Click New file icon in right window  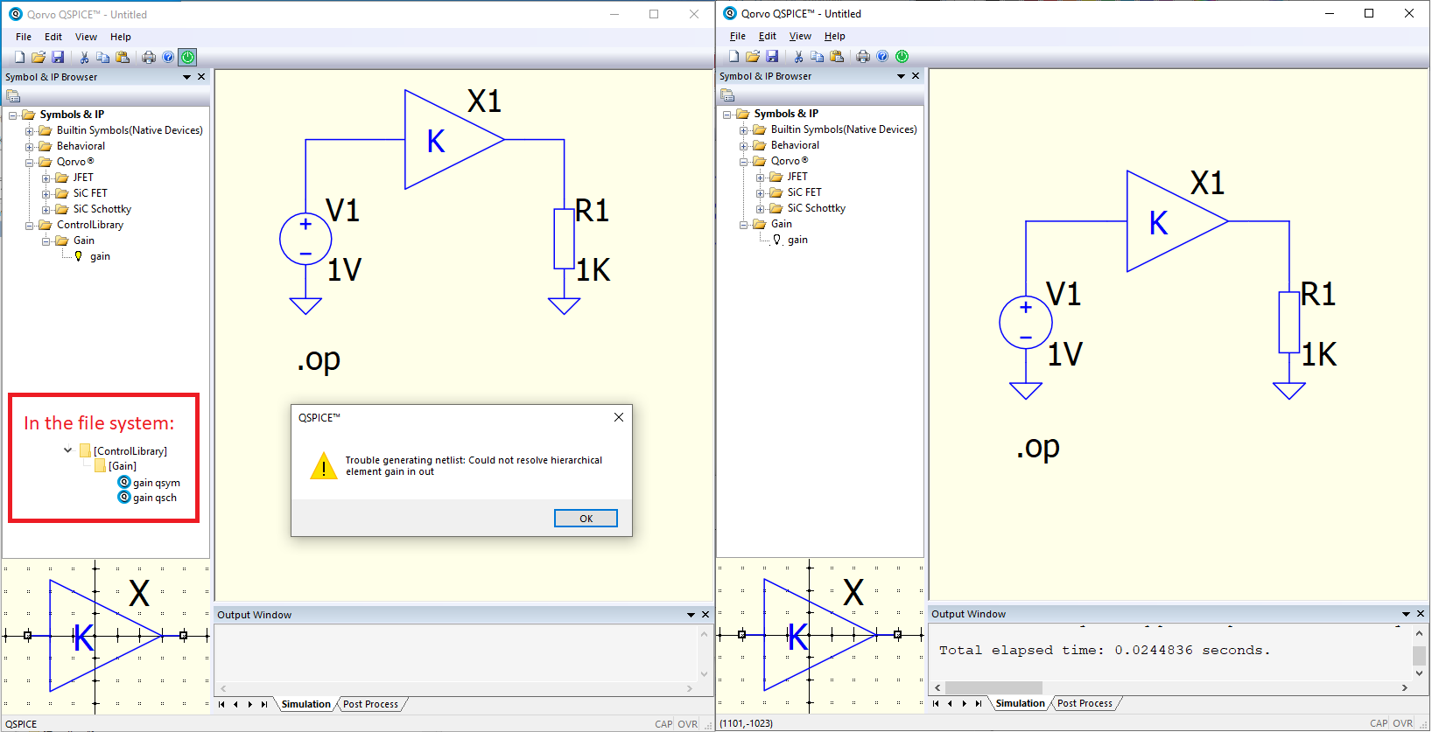tap(734, 56)
